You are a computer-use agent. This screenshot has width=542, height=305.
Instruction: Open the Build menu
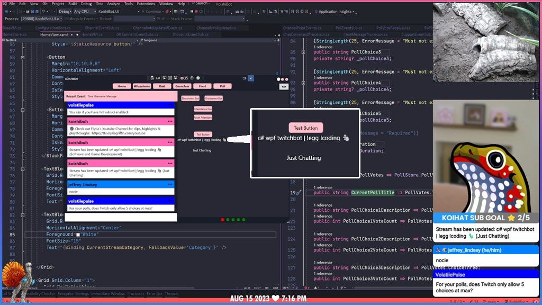[x=72, y=4]
